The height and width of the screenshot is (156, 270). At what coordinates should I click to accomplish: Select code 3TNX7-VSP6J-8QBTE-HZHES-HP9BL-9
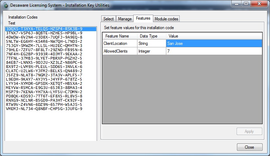click(51, 33)
